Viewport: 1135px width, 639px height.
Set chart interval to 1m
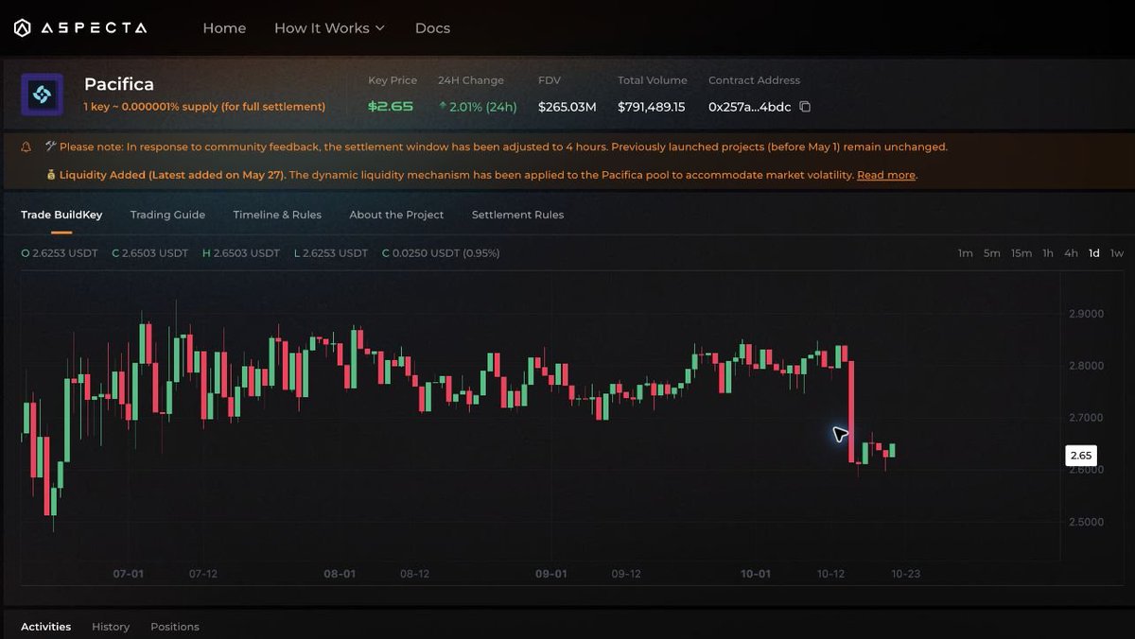pos(965,253)
